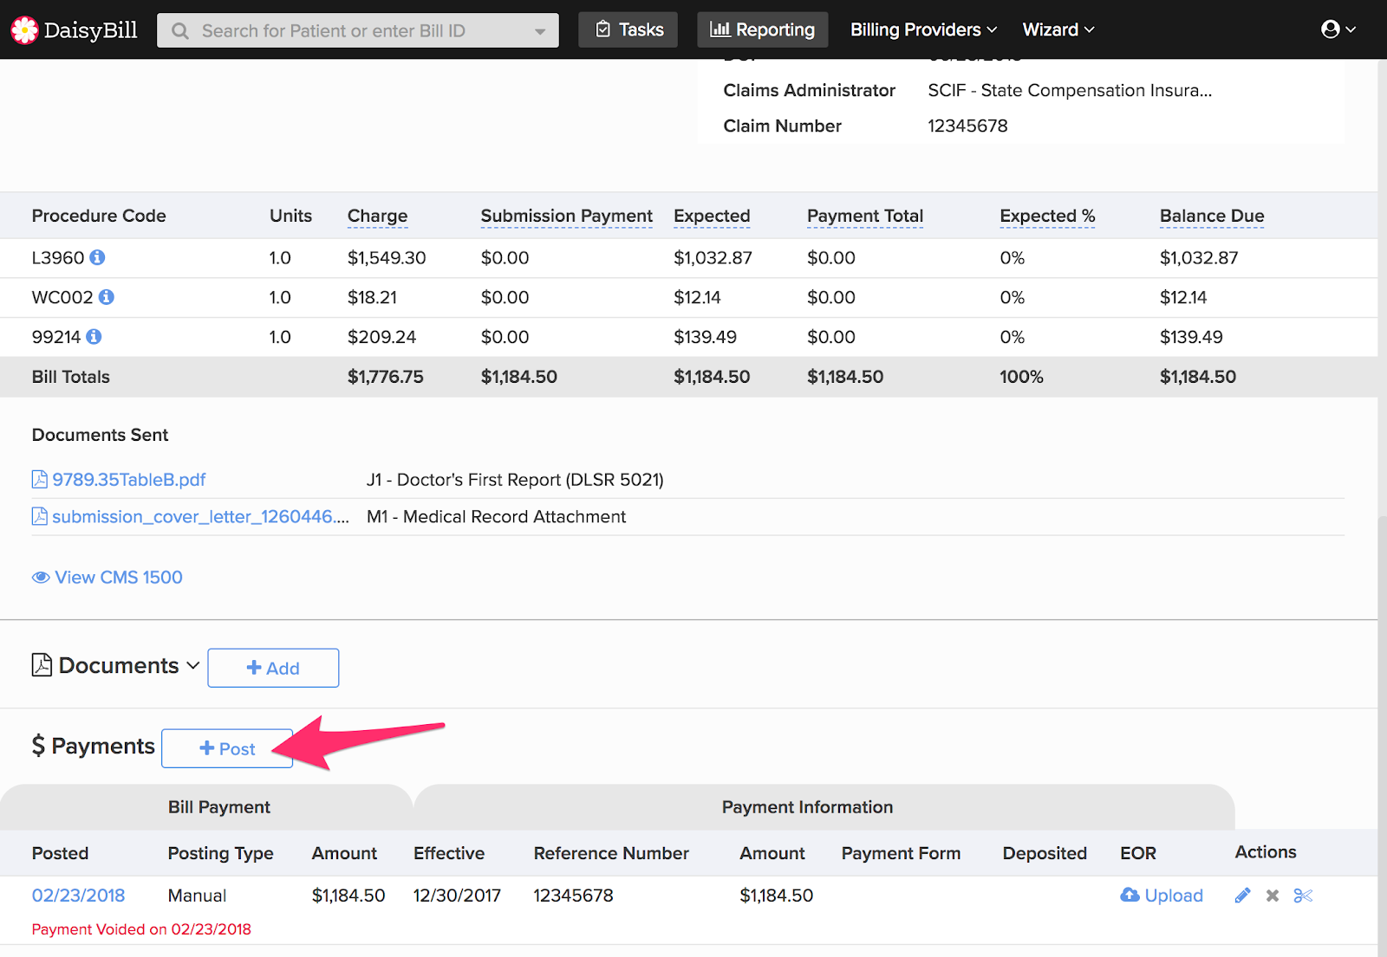Image resolution: width=1387 pixels, height=957 pixels.
Task: Open the 9789.35TableB.pdf document
Action: click(x=128, y=480)
